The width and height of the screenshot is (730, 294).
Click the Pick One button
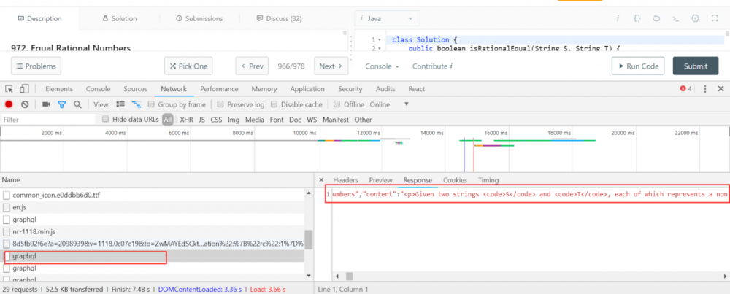[x=188, y=66]
